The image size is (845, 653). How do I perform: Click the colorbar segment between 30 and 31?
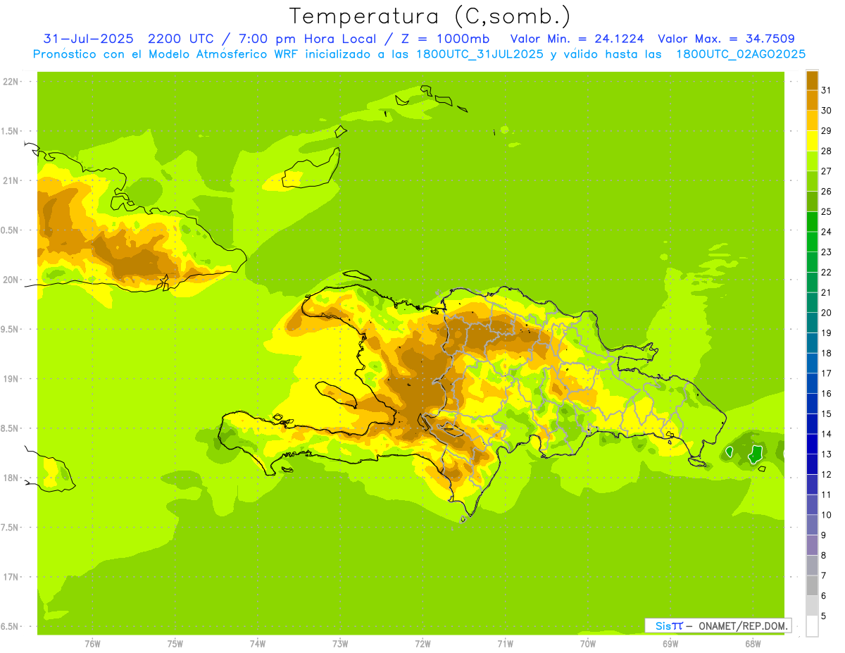[x=812, y=100]
